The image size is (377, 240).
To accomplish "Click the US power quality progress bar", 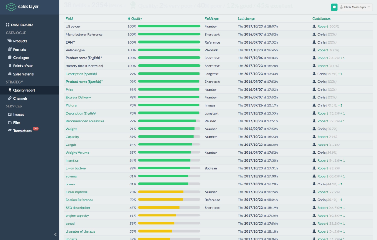I will pyautogui.click(x=169, y=26).
